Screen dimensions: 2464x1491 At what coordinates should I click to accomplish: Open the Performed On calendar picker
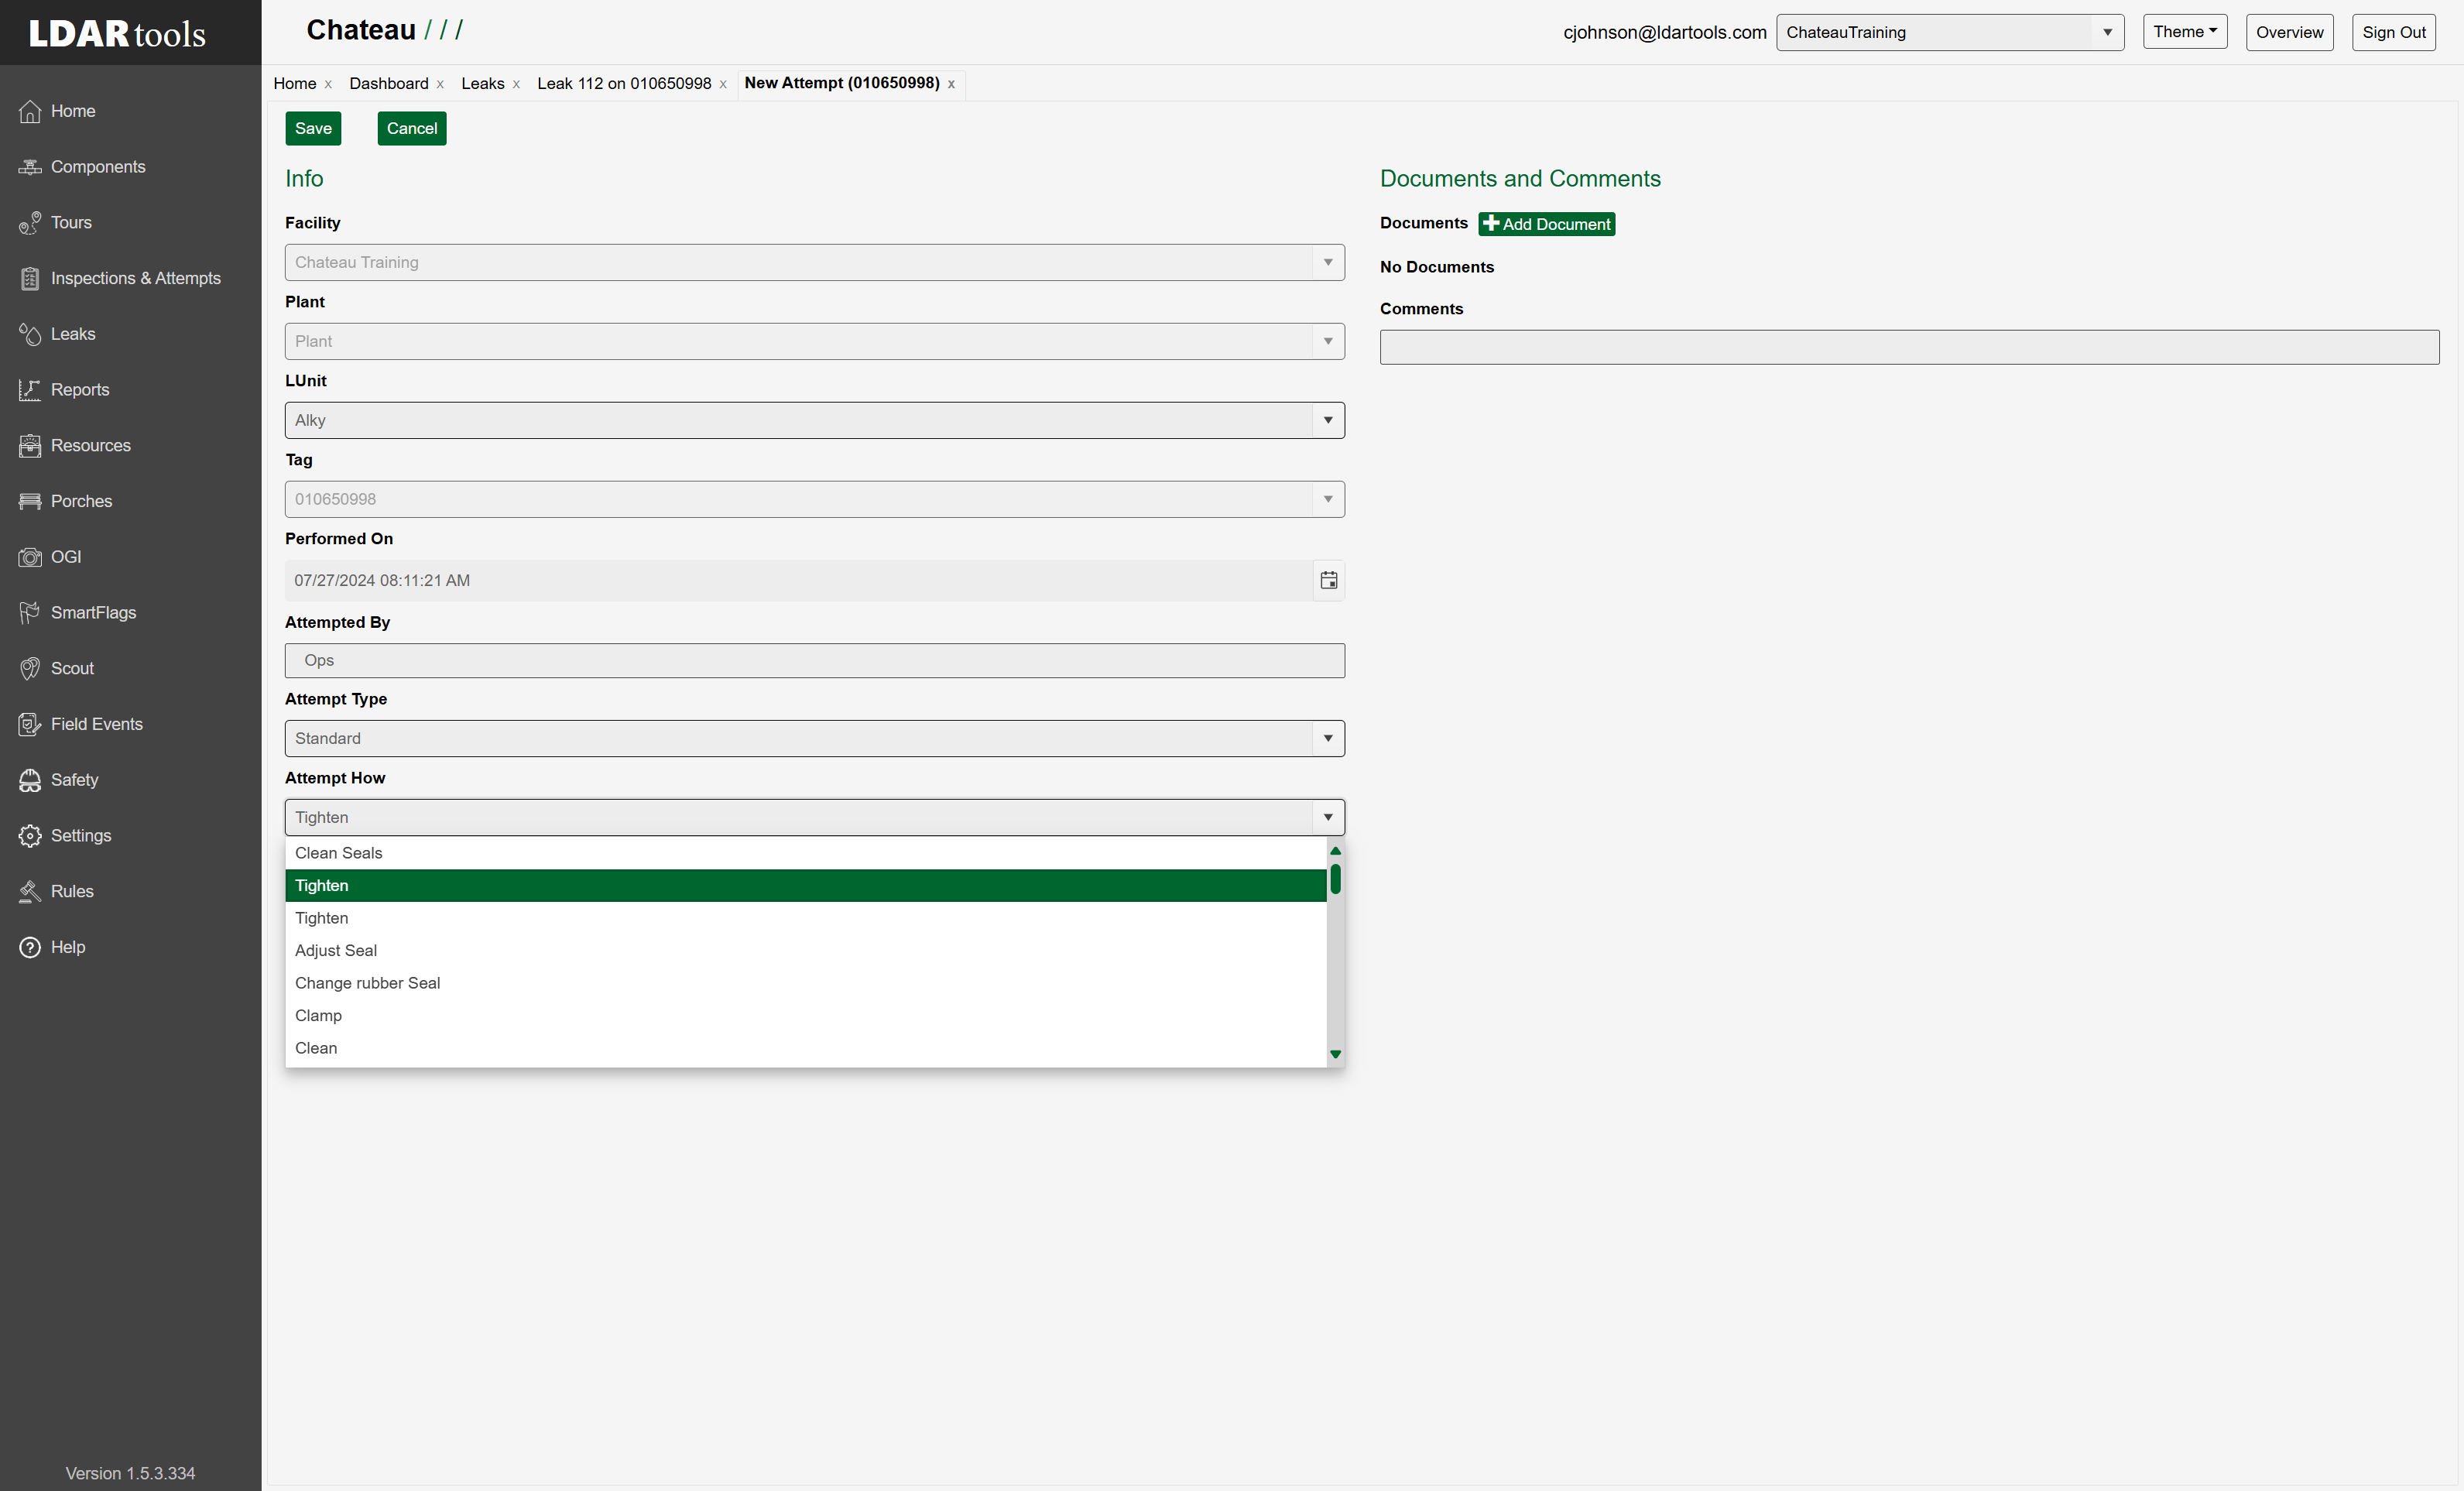tap(1328, 580)
